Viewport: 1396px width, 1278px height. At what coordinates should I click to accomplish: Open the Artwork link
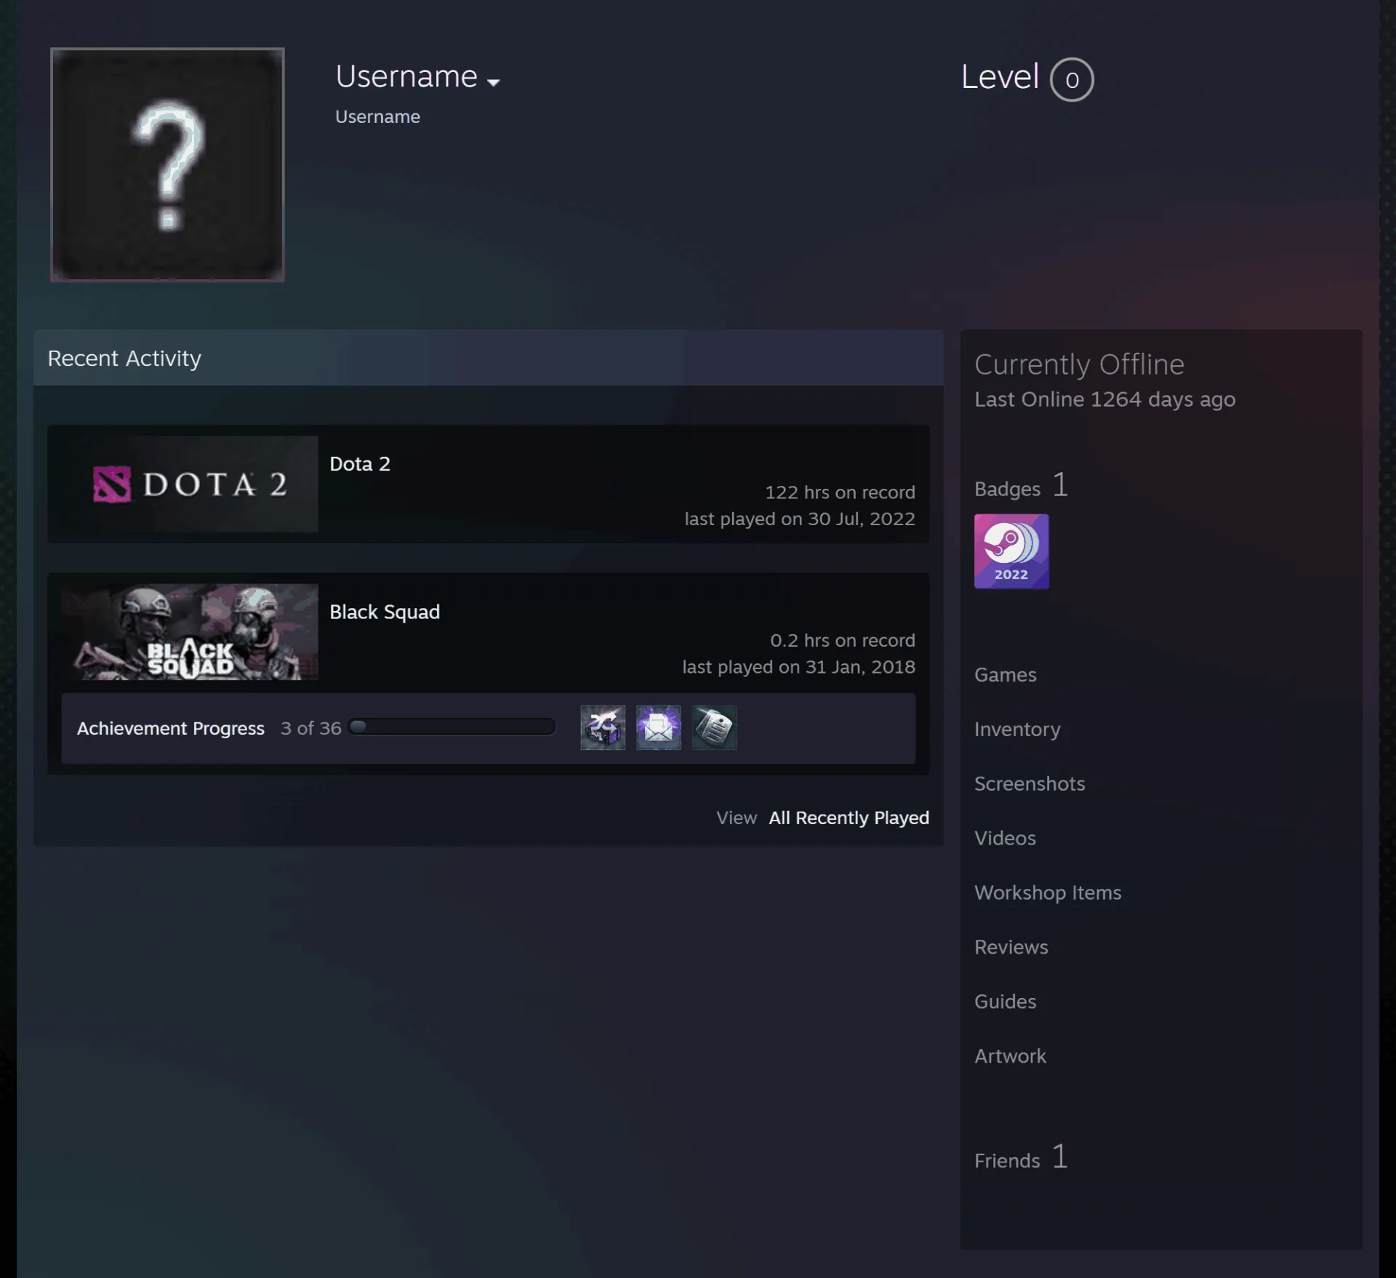[x=1011, y=1056]
